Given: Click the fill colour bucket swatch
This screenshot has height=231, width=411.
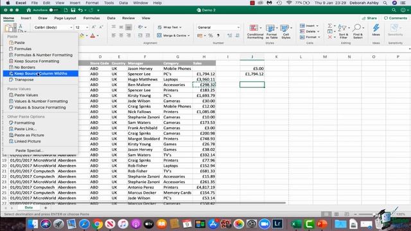Looking at the screenshot, I should click(x=82, y=36).
